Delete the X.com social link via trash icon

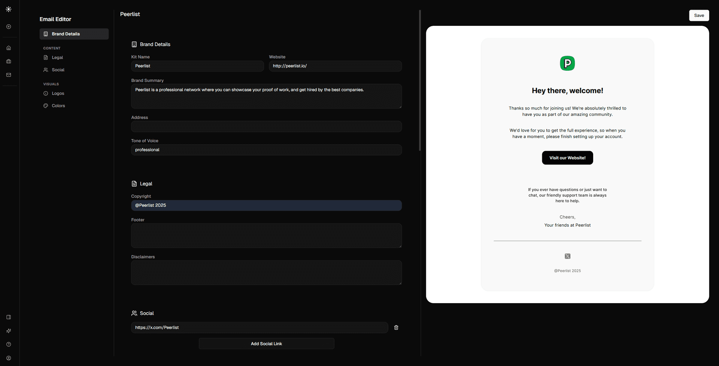click(396, 327)
